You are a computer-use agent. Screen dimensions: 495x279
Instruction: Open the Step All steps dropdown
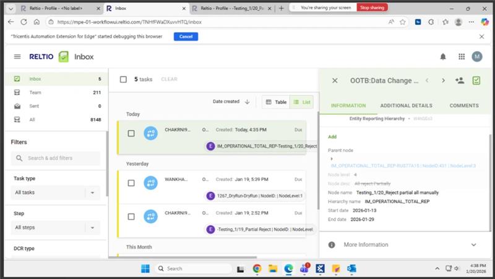point(56,227)
